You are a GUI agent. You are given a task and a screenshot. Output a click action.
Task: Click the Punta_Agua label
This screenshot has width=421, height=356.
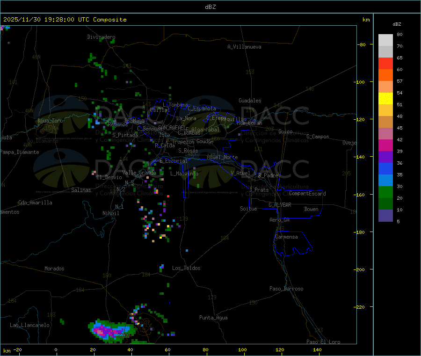tap(213, 318)
